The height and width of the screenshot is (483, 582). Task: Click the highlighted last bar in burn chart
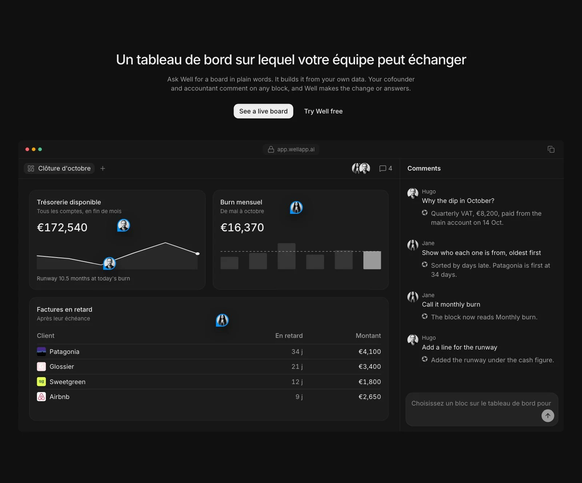372,260
